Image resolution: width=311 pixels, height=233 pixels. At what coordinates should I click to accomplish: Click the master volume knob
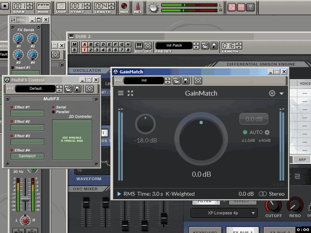154,8
